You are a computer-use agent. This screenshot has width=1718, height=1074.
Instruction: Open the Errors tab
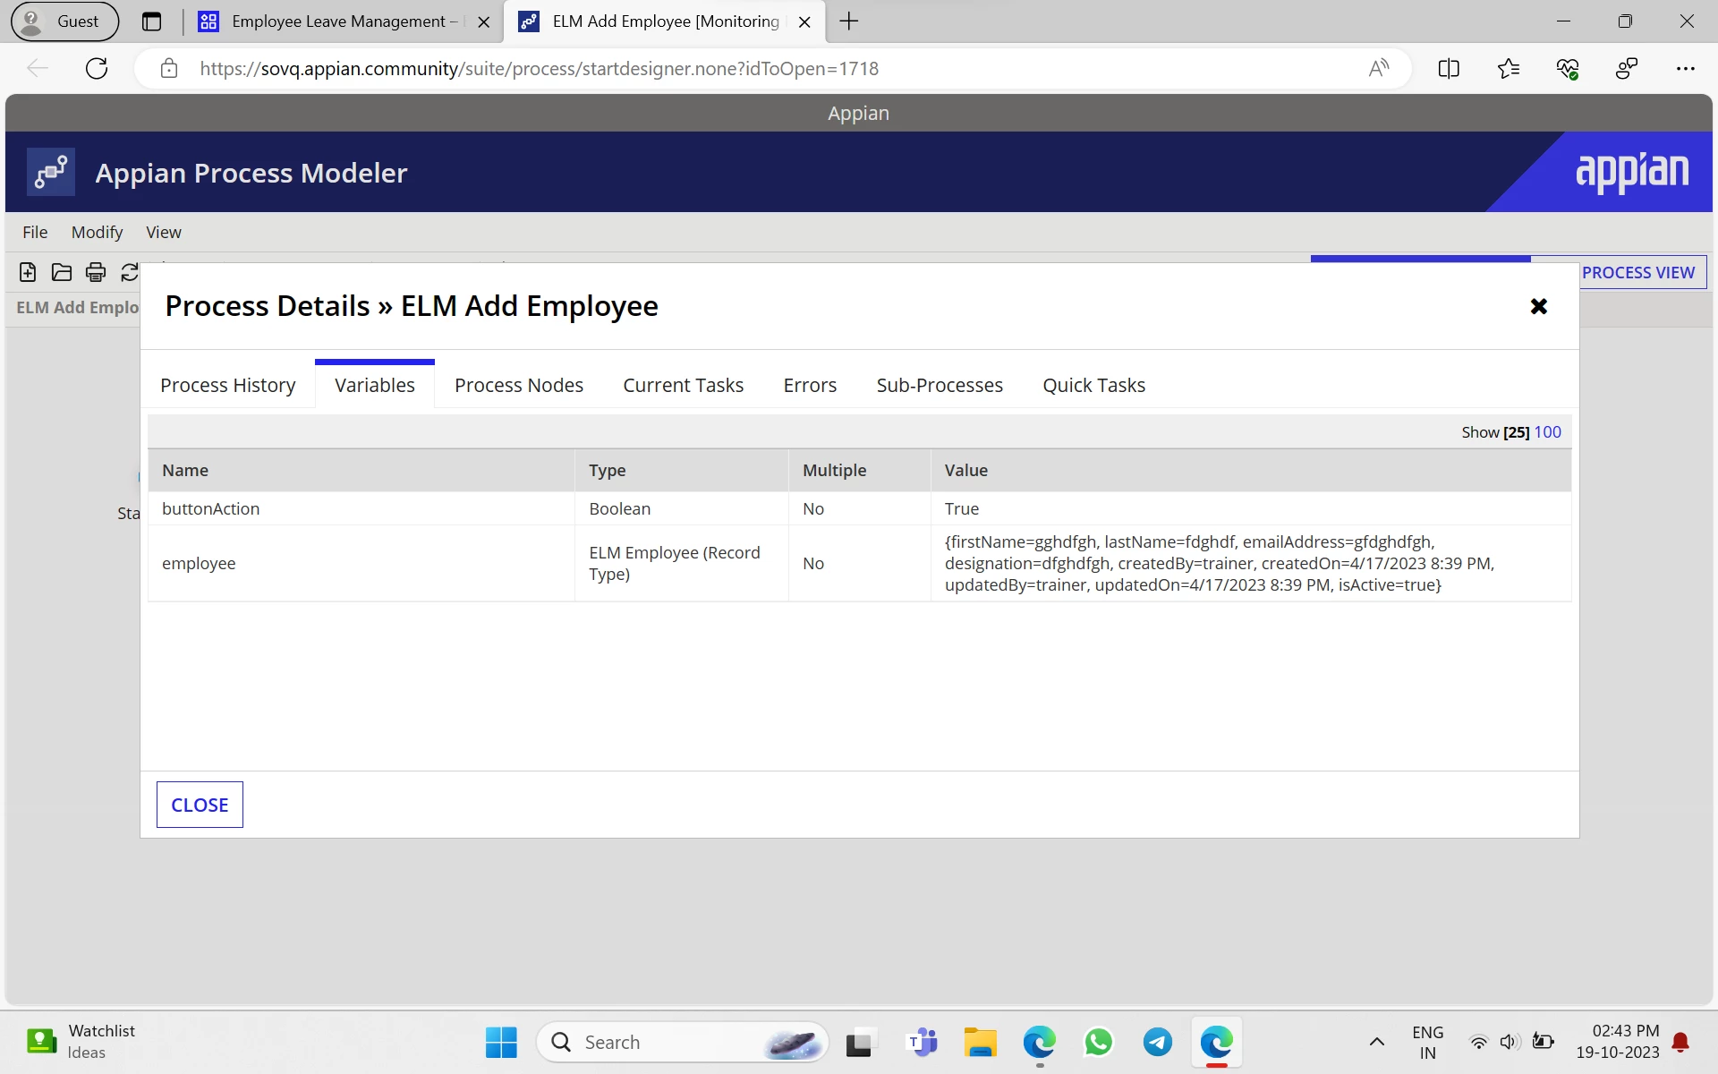click(811, 385)
